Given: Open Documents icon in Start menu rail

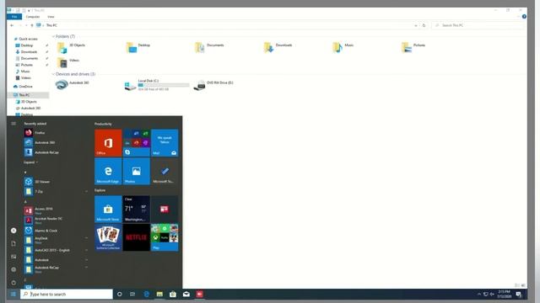Looking at the screenshot, I should (13, 243).
